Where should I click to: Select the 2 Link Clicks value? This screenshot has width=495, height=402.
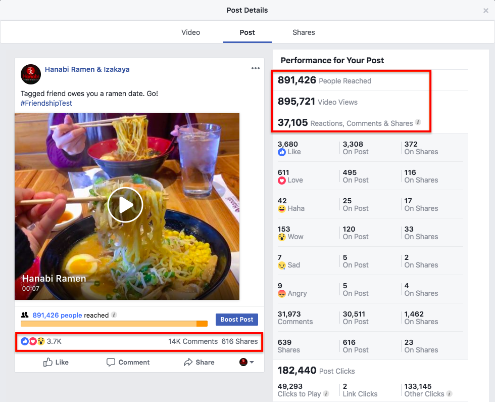click(x=345, y=386)
